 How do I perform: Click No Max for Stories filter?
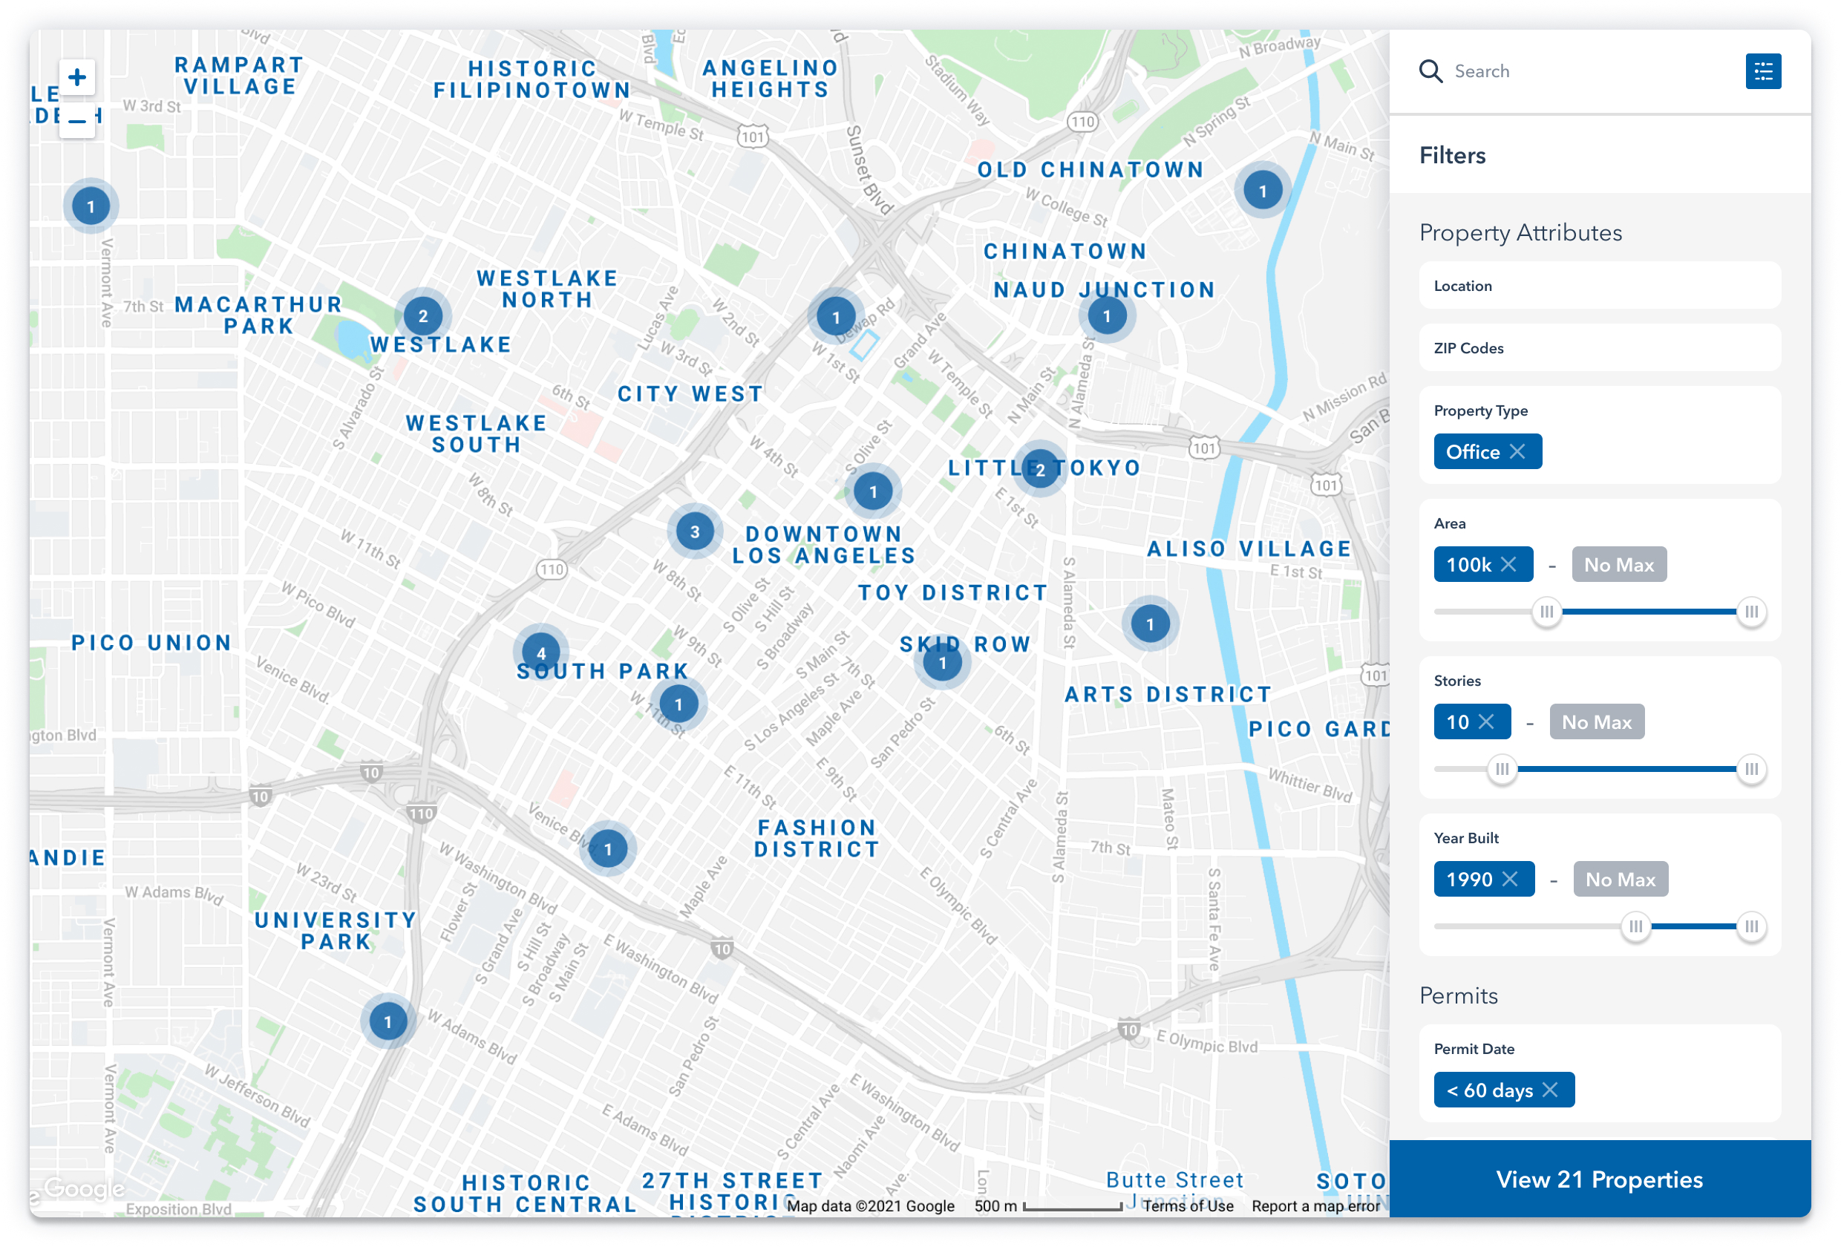1596,721
